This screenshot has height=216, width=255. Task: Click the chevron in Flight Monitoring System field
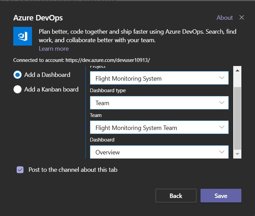pos(222,78)
